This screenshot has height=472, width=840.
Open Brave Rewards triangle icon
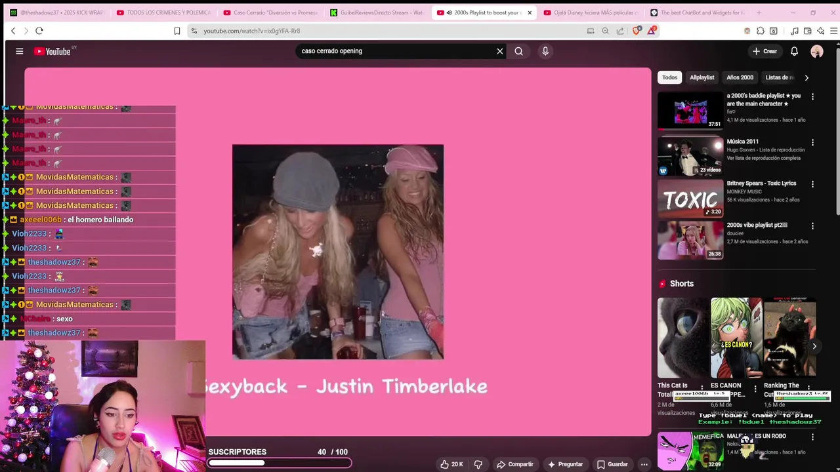point(652,30)
